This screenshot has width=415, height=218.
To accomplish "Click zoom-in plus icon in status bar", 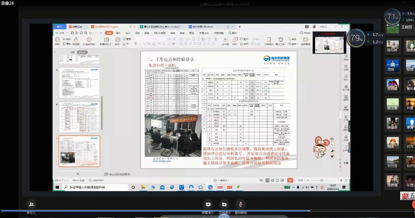I will tap(341, 180).
